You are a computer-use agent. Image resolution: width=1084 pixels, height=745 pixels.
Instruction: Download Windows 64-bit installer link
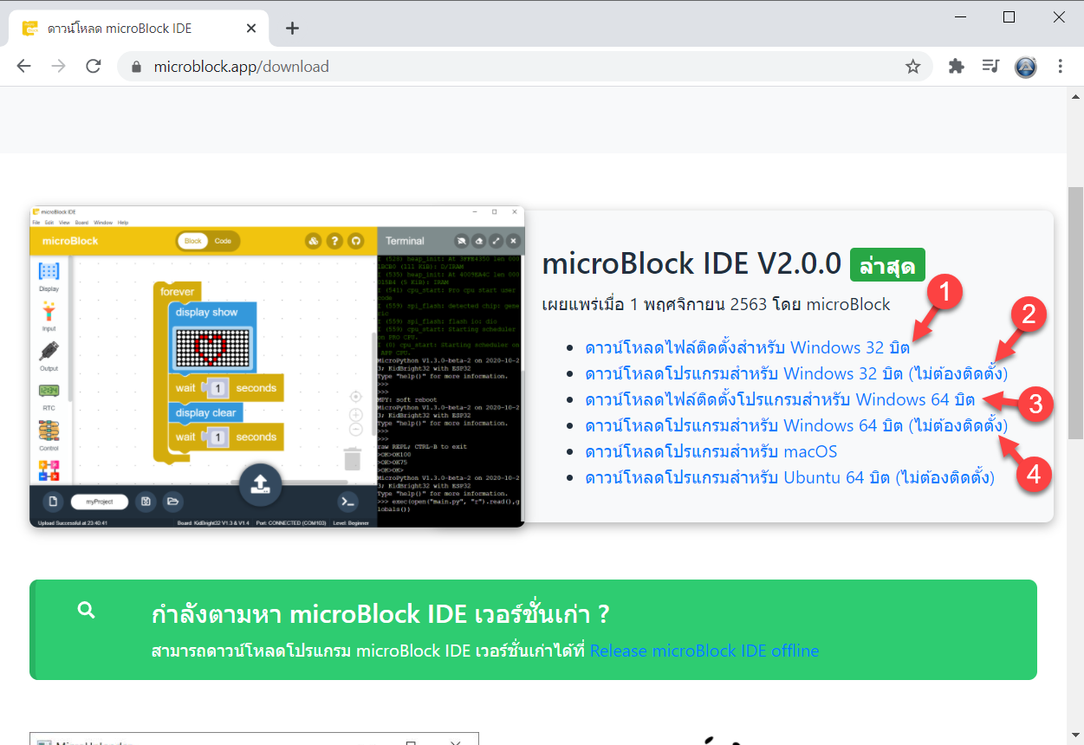780,400
